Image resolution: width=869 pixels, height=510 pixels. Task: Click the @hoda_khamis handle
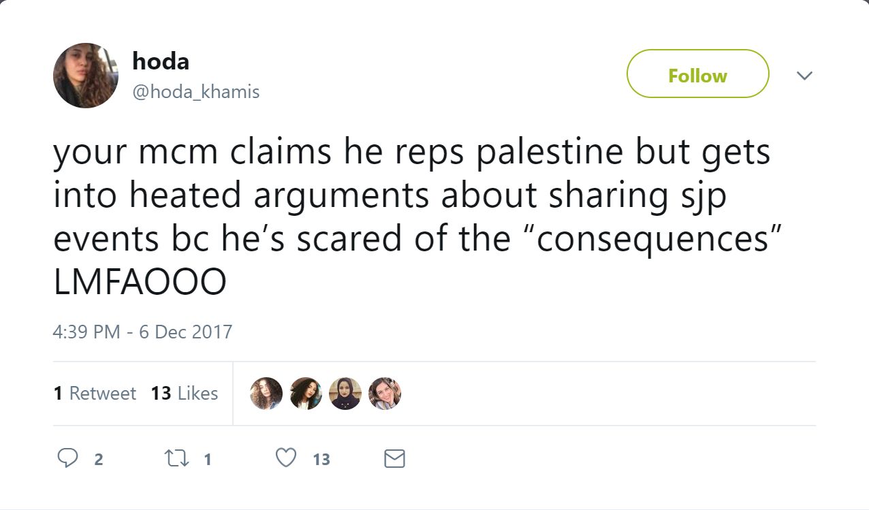195,91
